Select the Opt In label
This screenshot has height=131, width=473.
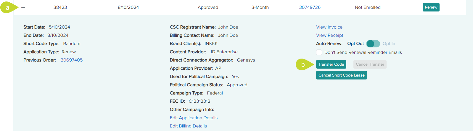(x=389, y=44)
